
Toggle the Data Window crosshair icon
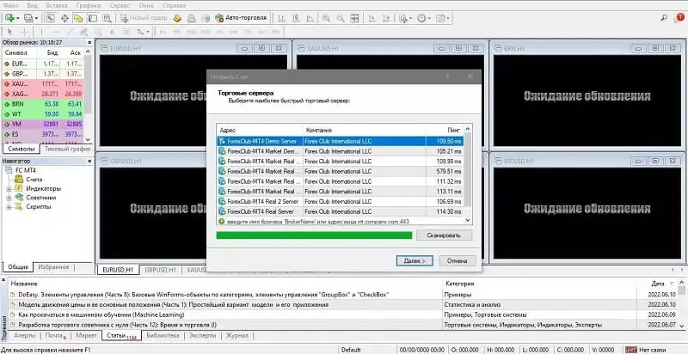pos(64,18)
